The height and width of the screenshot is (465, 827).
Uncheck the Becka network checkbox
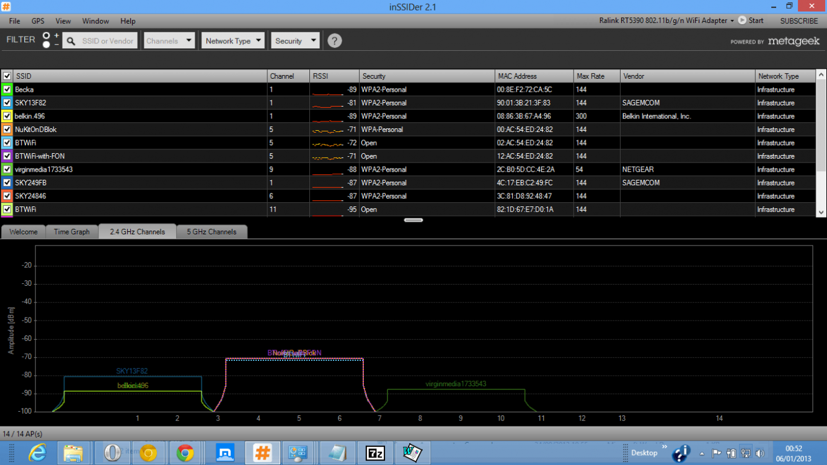(7, 89)
